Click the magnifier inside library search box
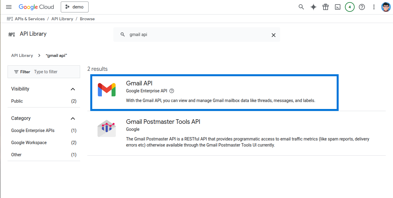This screenshot has width=393, height=198. 122,35
